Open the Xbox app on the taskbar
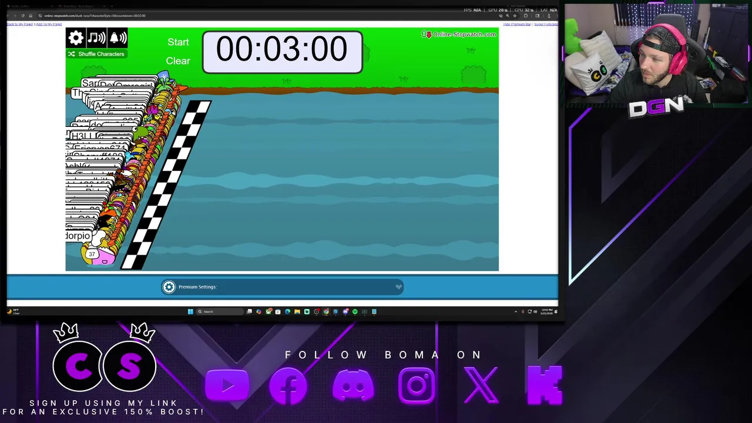 point(268,311)
